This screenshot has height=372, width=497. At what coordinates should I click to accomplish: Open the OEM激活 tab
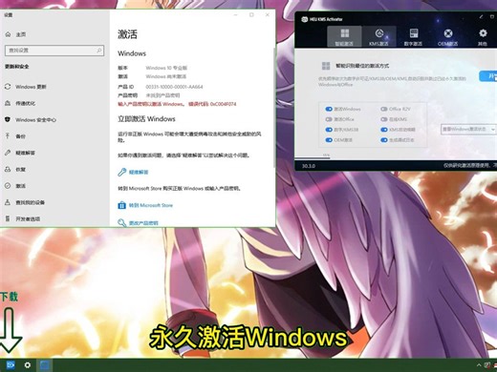click(448, 36)
